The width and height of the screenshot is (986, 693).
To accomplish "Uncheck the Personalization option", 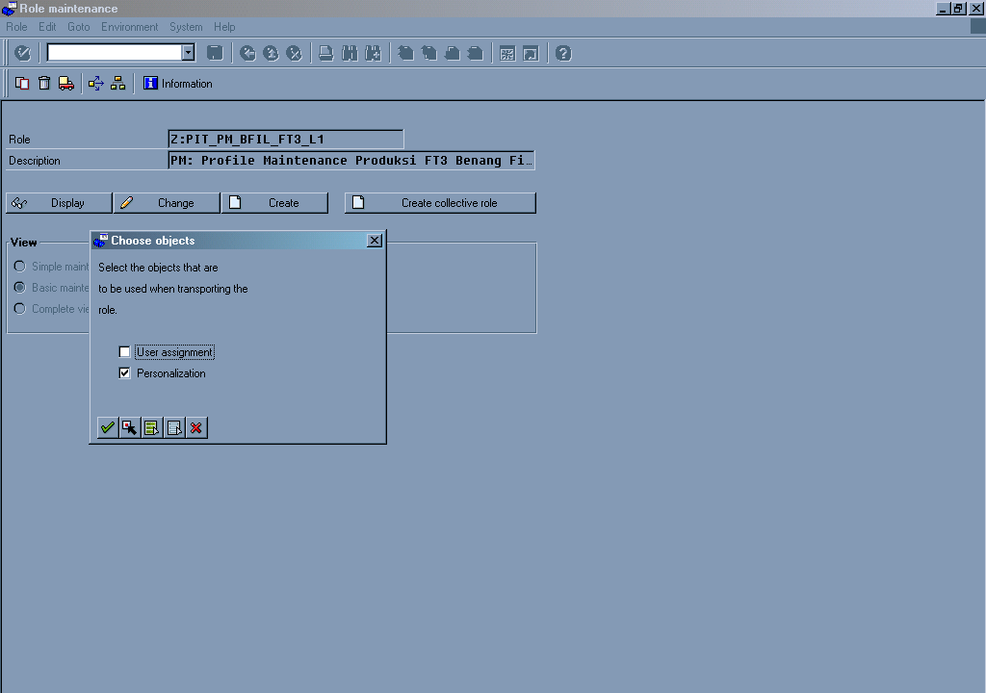I will (x=124, y=373).
